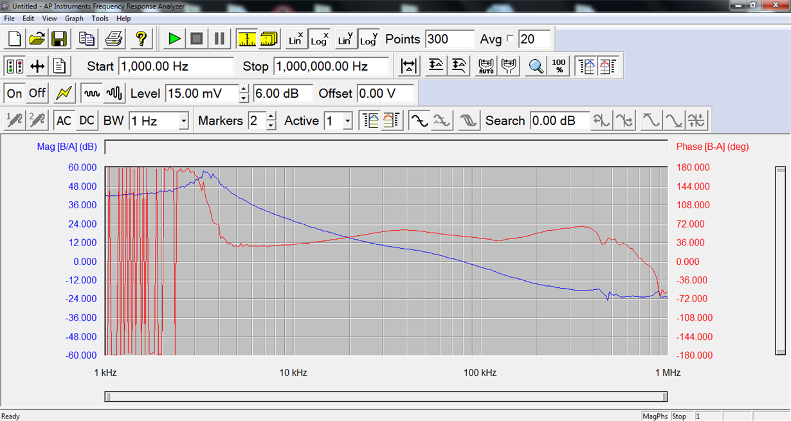Click the first vertical autoscale trace icon

436,66
